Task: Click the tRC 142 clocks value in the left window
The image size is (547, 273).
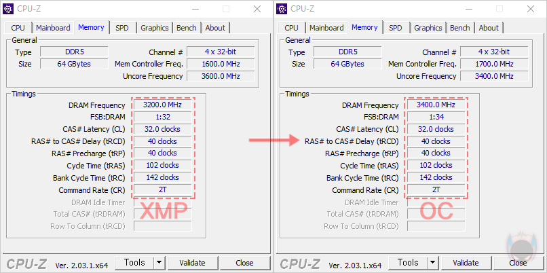Action: coord(163,177)
